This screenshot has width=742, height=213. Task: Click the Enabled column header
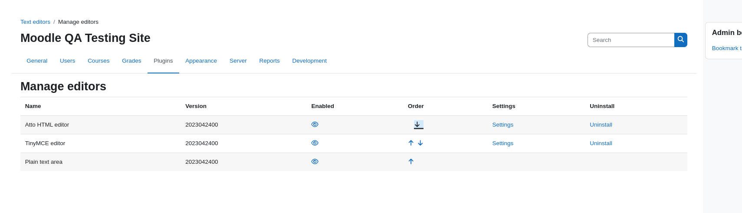coord(322,106)
